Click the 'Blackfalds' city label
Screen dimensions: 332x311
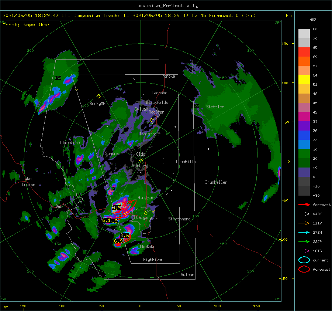tap(157, 102)
